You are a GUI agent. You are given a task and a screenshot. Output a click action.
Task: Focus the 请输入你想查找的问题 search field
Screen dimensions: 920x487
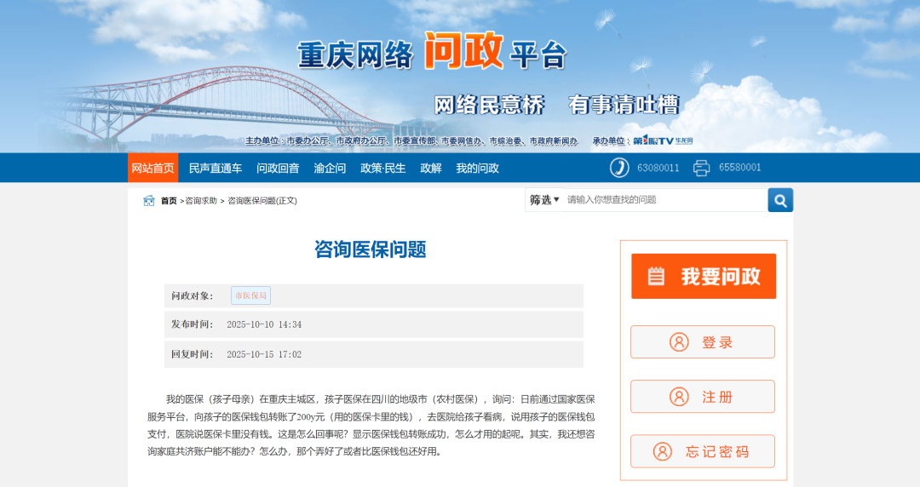[x=664, y=200]
